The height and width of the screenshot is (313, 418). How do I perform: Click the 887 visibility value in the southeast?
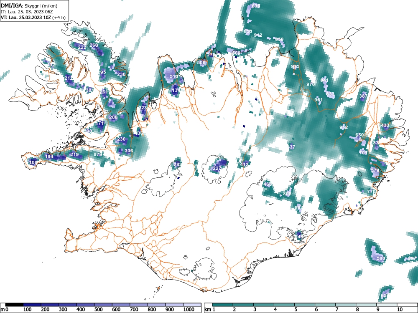tap(299, 207)
